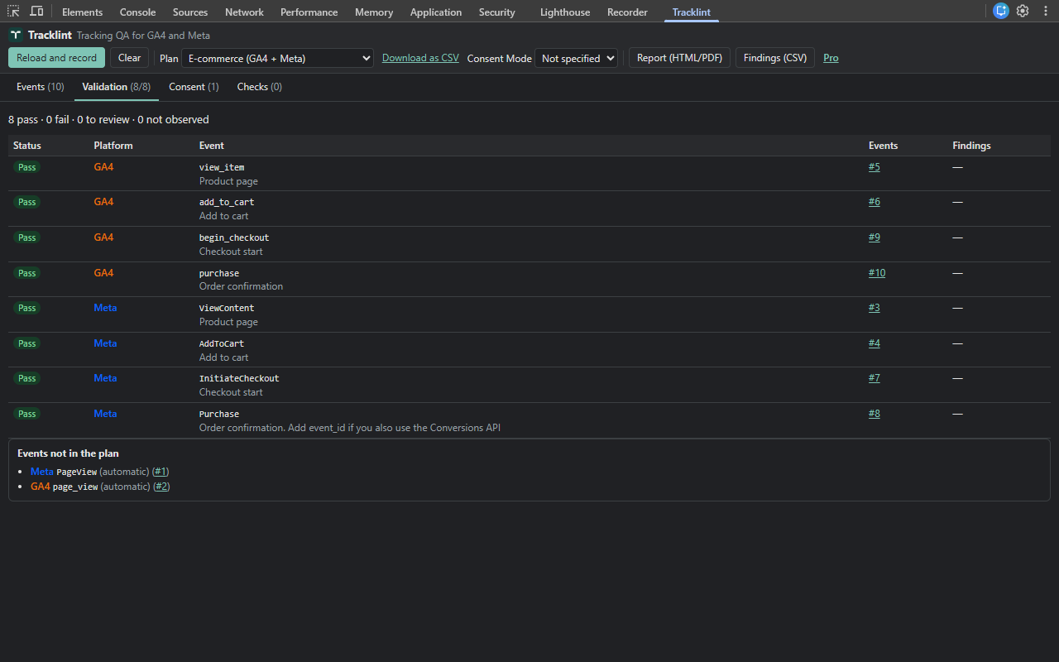Viewport: 1059px width, 662px height.
Task: Click the Findings column header
Action: pyautogui.click(x=971, y=146)
